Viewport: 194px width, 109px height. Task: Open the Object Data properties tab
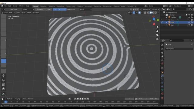click(x=162, y=90)
